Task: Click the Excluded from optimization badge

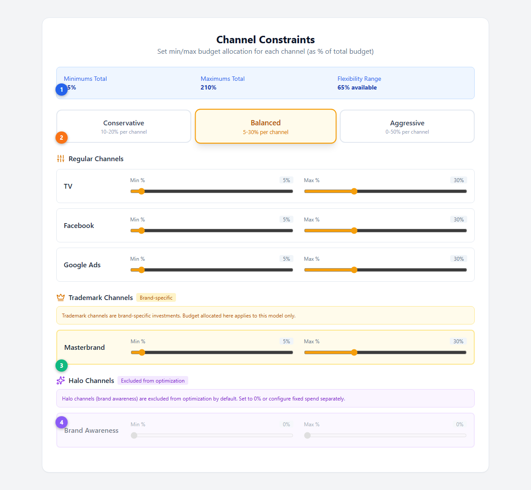Action: (153, 381)
